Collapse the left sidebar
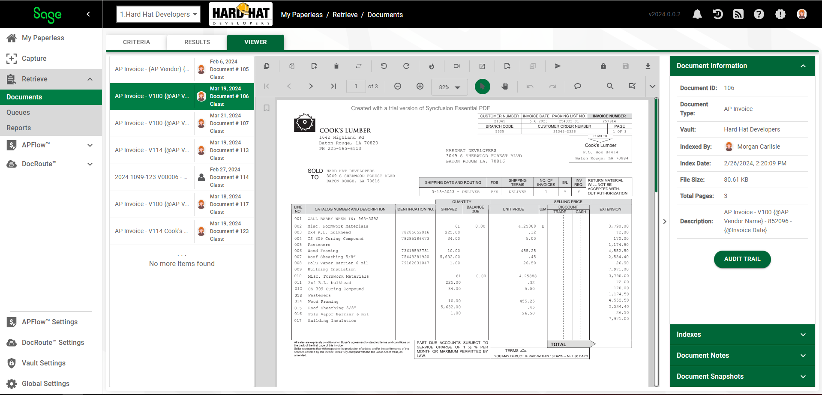This screenshot has height=395, width=822. pyautogui.click(x=88, y=14)
